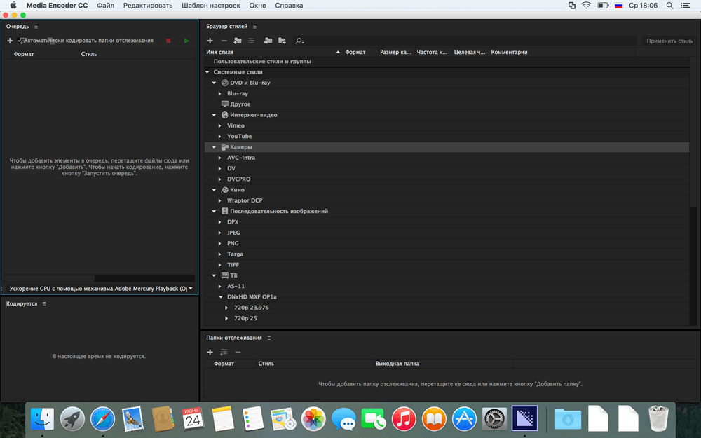This screenshot has width=701, height=438.
Task: Open the Кодируется panel menu icon
Action: coord(43,304)
